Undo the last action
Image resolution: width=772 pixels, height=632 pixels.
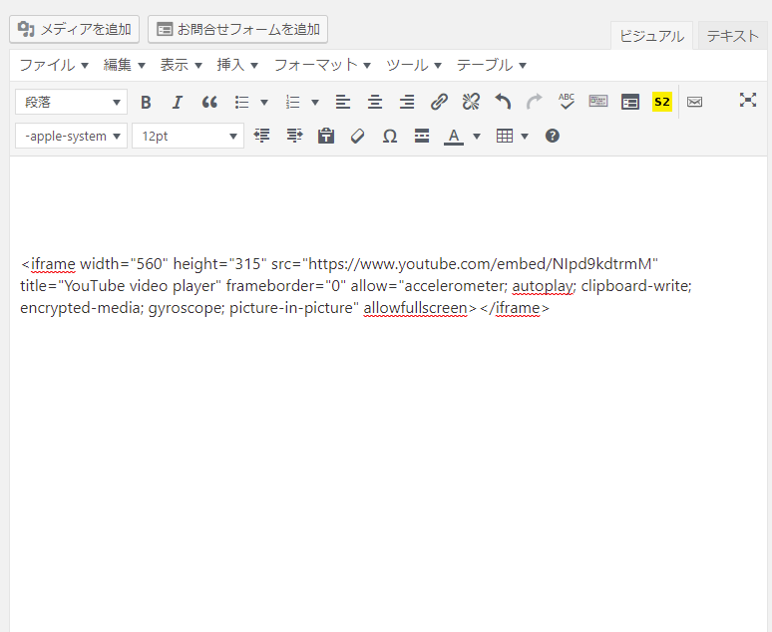tap(503, 103)
